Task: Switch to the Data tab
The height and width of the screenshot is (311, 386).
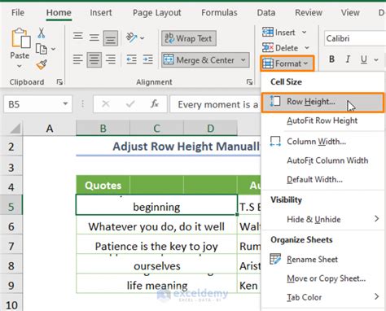Action: (x=266, y=12)
